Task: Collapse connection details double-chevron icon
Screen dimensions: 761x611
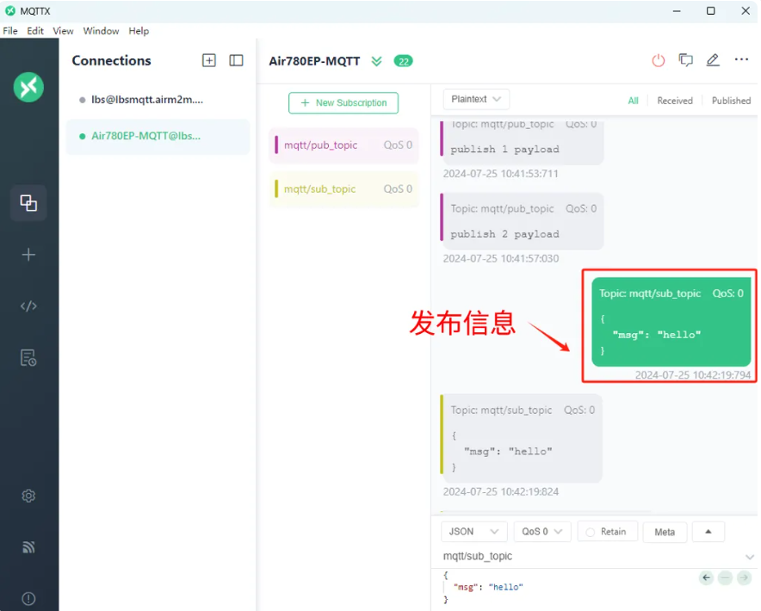Action: (376, 61)
